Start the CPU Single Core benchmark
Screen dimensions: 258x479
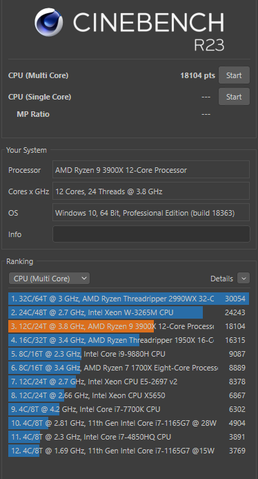pyautogui.click(x=234, y=97)
